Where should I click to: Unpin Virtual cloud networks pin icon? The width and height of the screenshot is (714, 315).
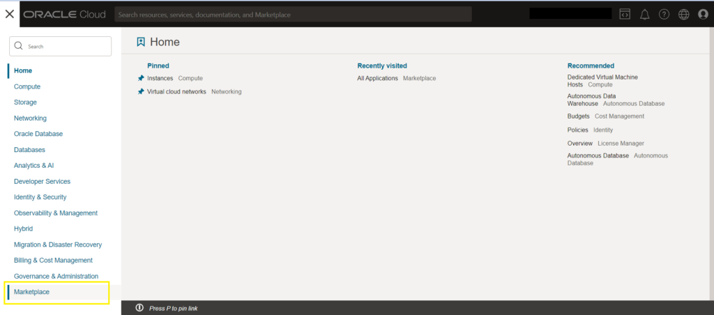pyautogui.click(x=141, y=91)
